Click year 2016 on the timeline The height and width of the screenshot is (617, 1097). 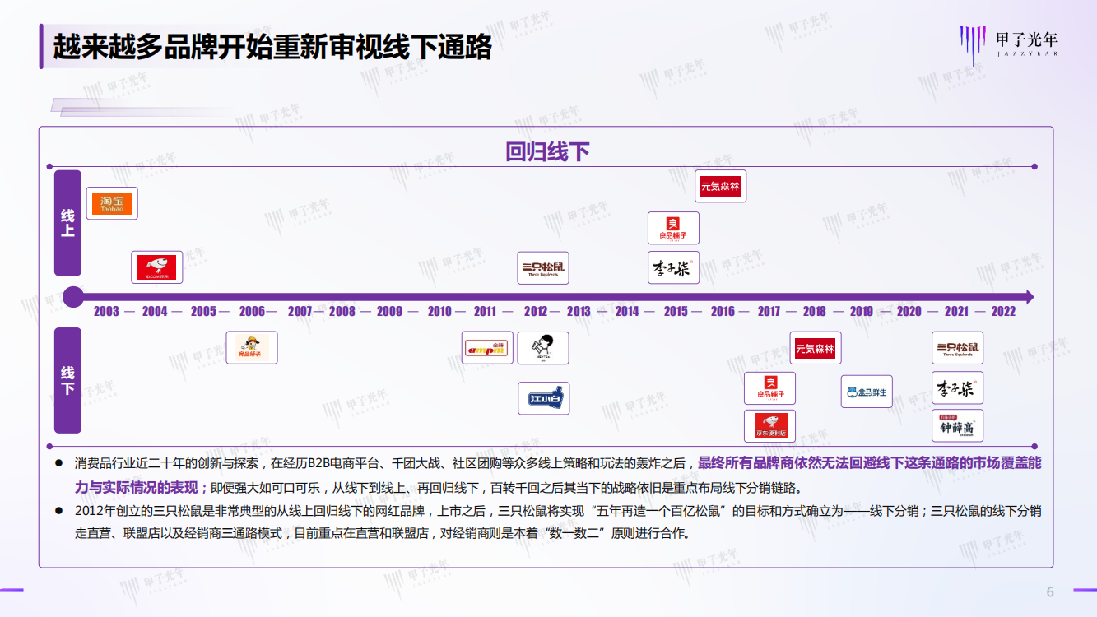723,311
